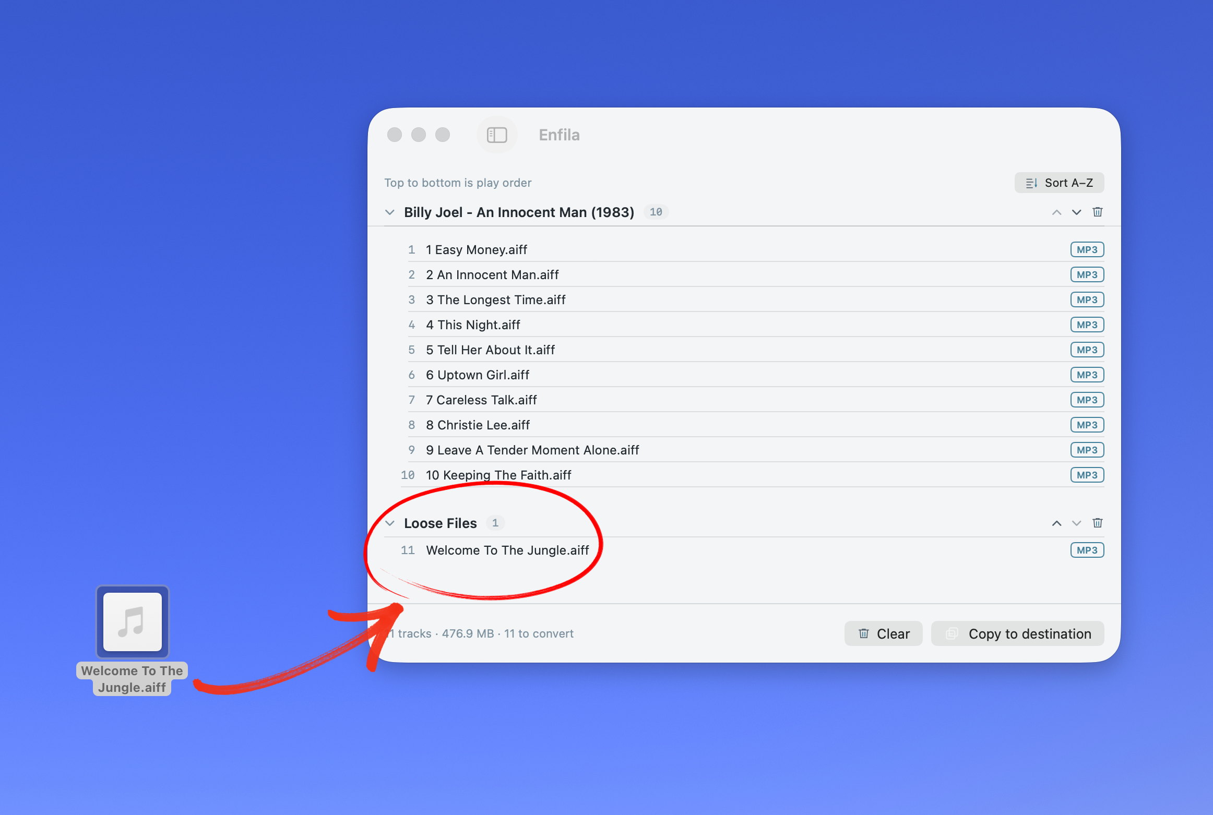This screenshot has width=1213, height=815.
Task: Delete the Billy Joel album group
Action: point(1097,212)
